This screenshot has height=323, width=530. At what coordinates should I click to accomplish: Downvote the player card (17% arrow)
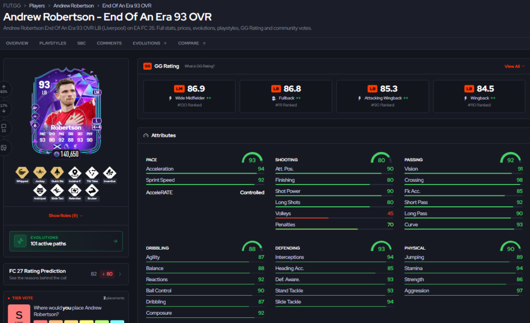(4, 109)
